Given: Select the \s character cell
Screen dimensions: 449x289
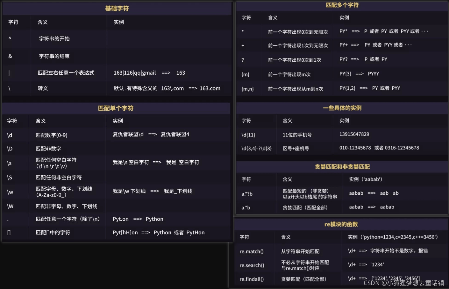Looking at the screenshot, I should pos(10,163).
